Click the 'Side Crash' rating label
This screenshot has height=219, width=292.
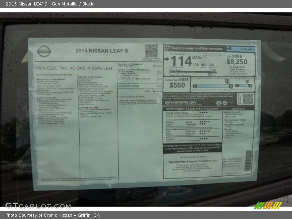point(169,132)
